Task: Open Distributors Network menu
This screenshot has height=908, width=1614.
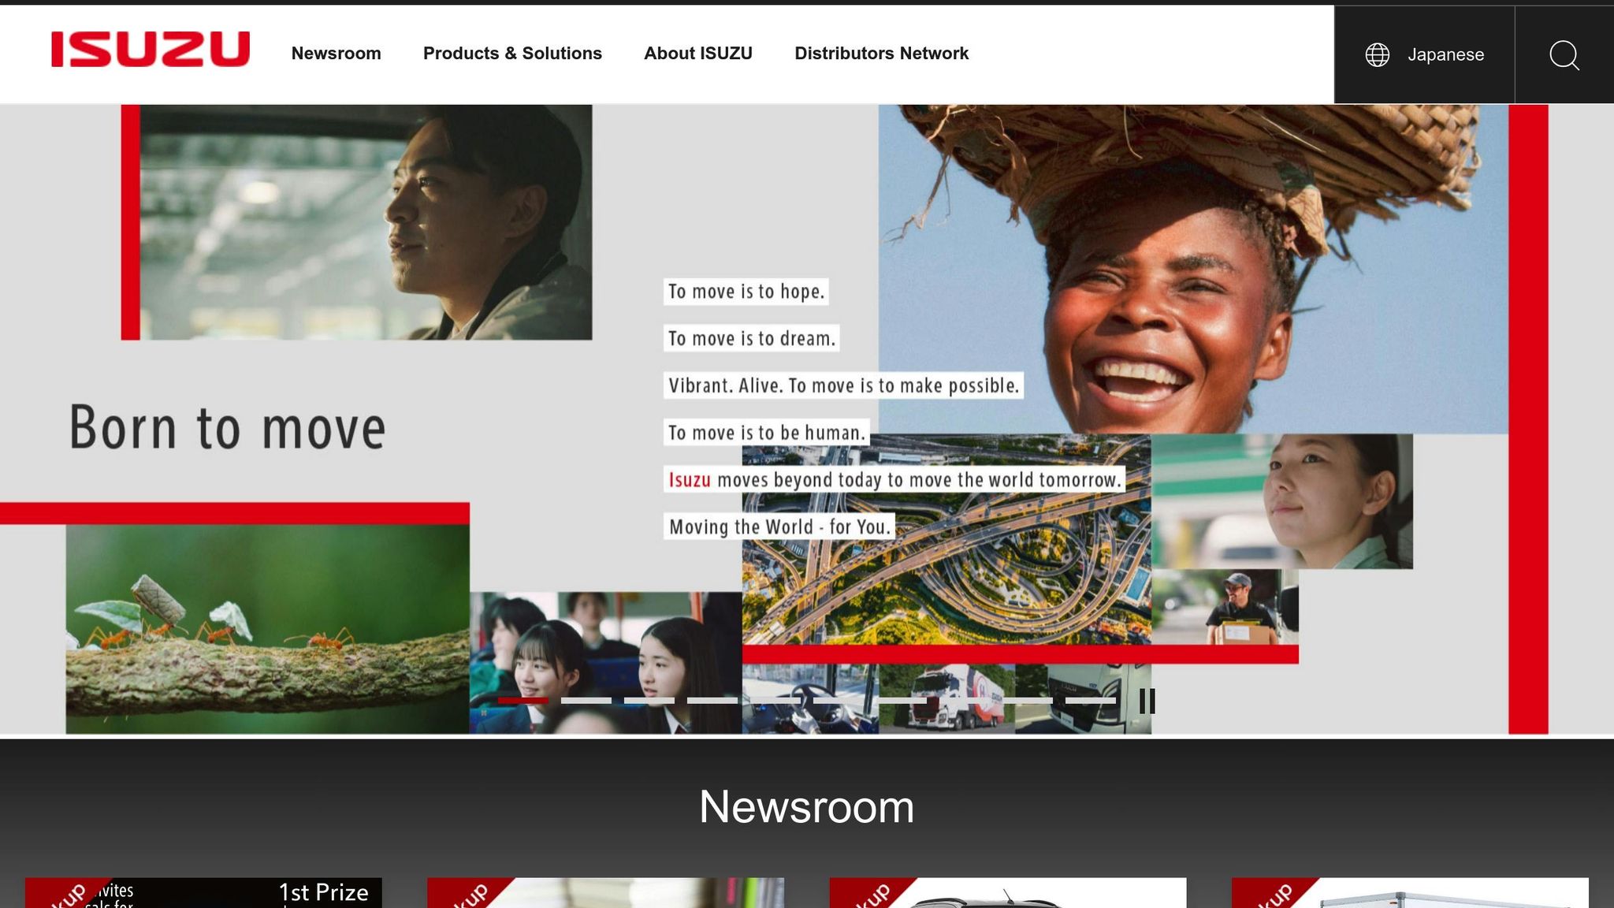Action: [x=881, y=53]
